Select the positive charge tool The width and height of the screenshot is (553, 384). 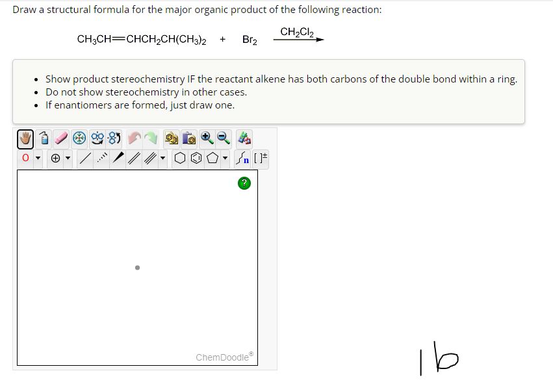55,159
